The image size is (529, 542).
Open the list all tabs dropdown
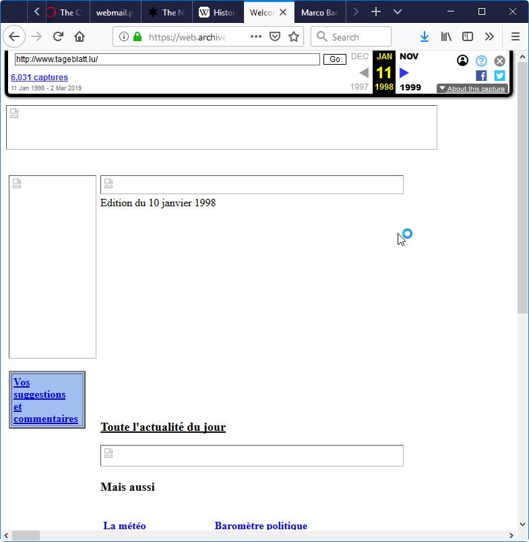click(x=398, y=12)
